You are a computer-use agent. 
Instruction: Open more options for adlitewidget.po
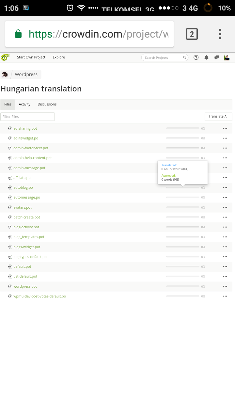point(225,138)
